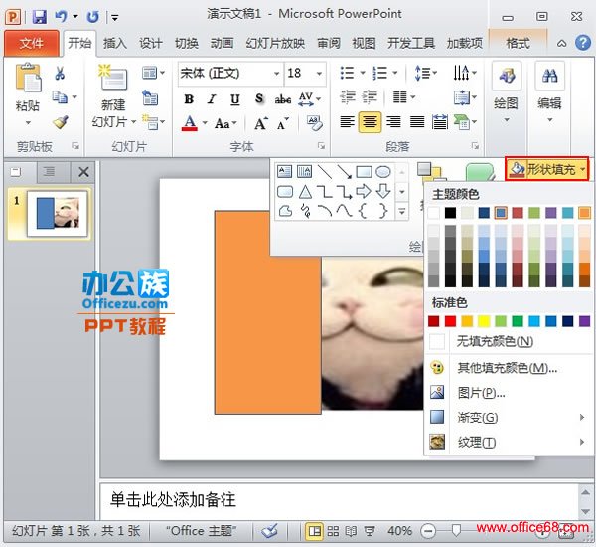The width and height of the screenshot is (596, 547).
Task: Pick black theme color swatch
Action: click(x=450, y=213)
